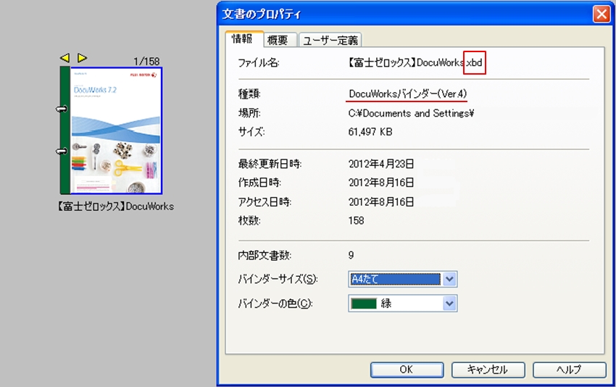Click the location C:¥Documents and Settings¥
The image size is (616, 387).
point(411,113)
